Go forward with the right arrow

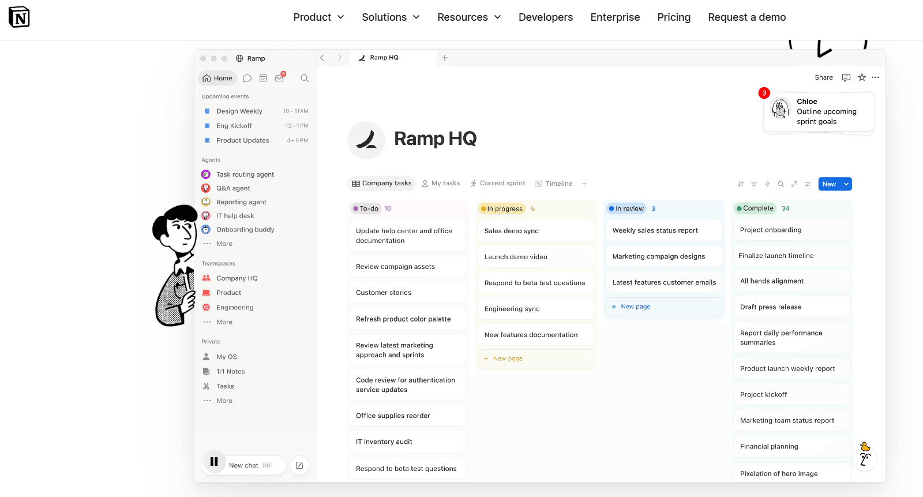(340, 58)
